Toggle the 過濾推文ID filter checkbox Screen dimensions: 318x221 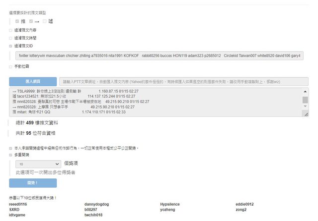(11, 46)
